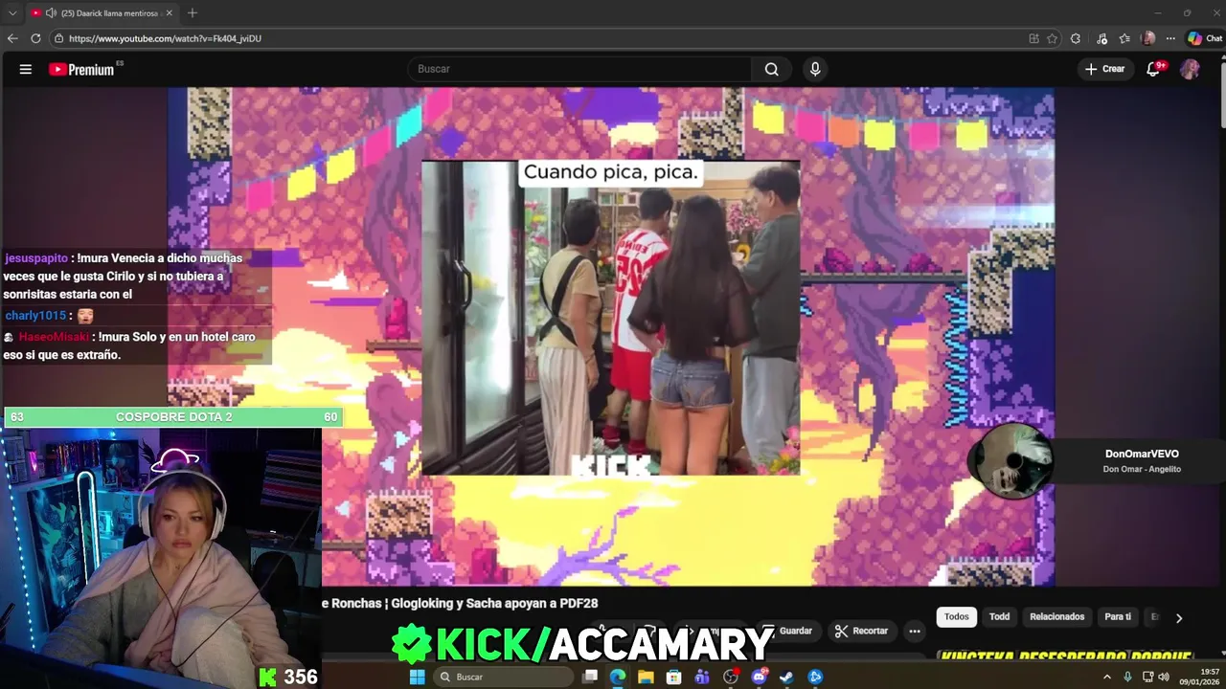Open Copilot Chat in Edge
Image resolution: width=1226 pixels, height=689 pixels.
tap(1205, 38)
